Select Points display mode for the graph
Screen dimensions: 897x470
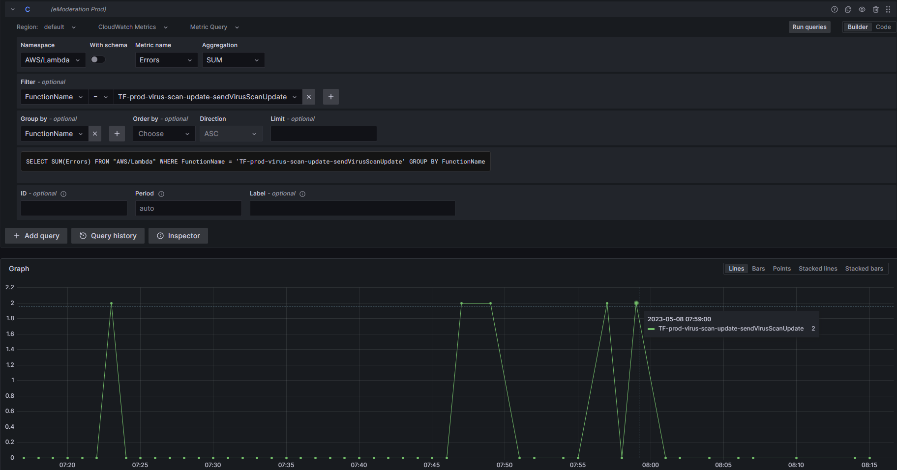781,268
